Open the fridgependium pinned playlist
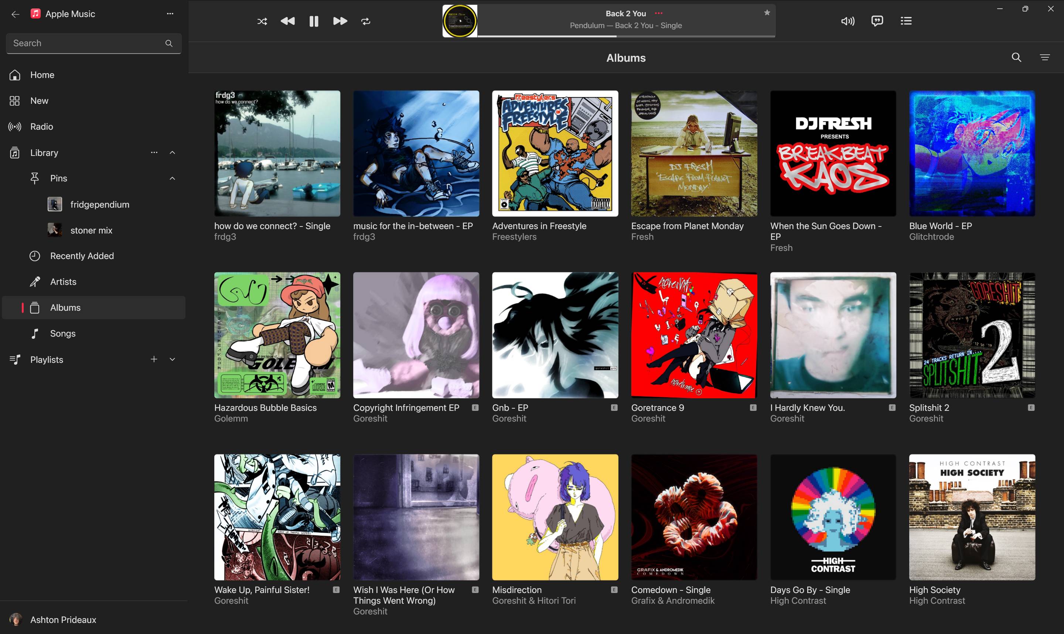 pos(99,205)
